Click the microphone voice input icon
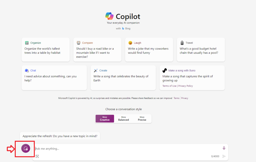 (x=224, y=148)
